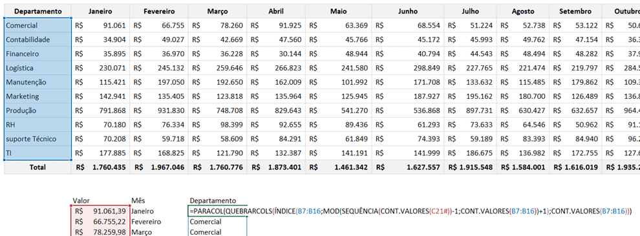The width and height of the screenshot is (640, 236).
Task: Select Produção Fevereiro value 931.830
Action: pyautogui.click(x=159, y=111)
